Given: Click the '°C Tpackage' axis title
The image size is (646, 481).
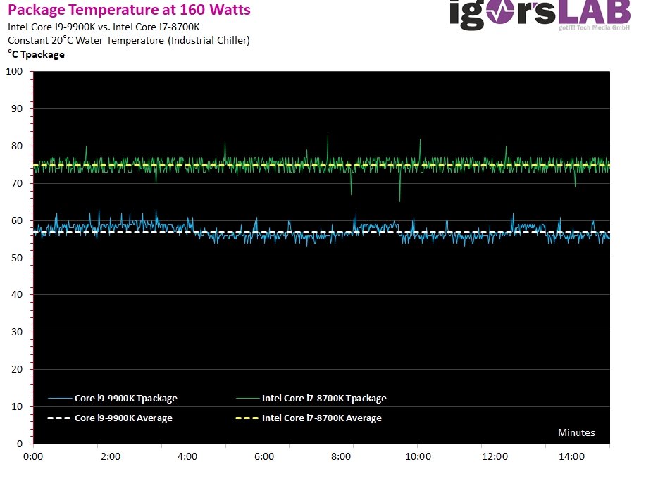Looking at the screenshot, I should 36,54.
